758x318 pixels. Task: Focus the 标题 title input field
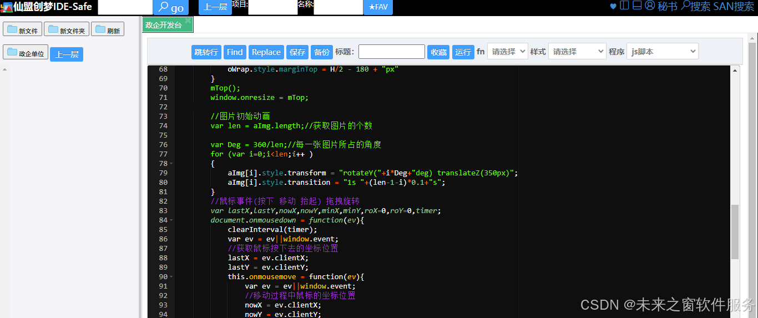(392, 52)
